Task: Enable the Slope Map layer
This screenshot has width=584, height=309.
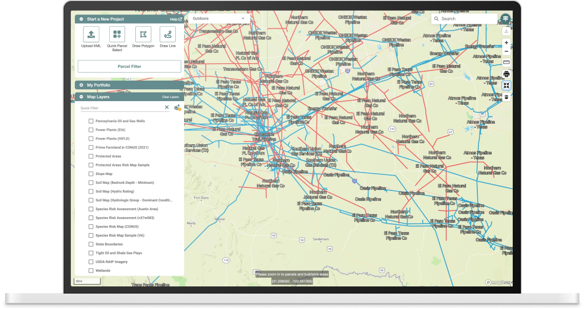Action: [91, 173]
